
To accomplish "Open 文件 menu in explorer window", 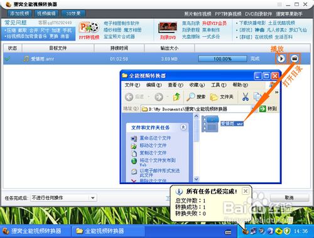I will click(x=132, y=85).
